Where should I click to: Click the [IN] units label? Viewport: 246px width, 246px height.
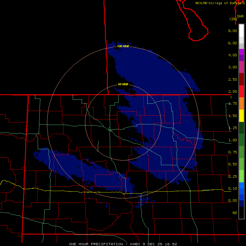[233, 19]
